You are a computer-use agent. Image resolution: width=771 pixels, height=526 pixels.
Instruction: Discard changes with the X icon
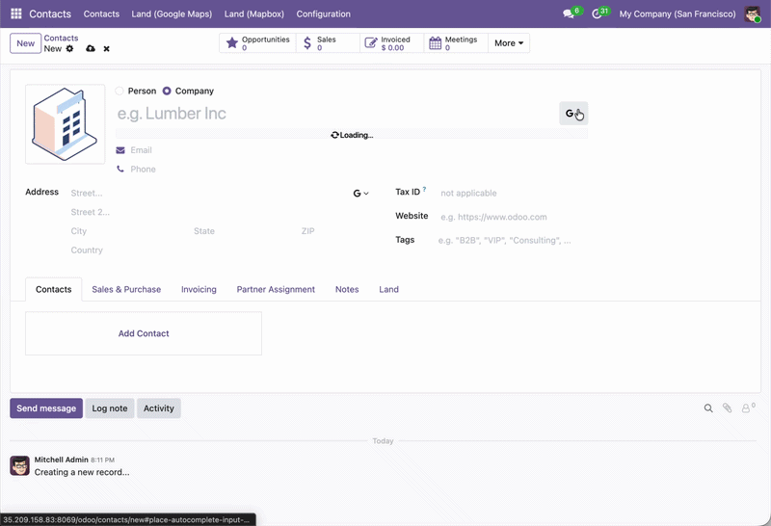tap(106, 49)
